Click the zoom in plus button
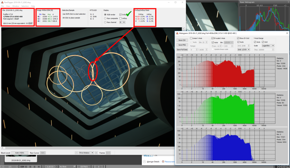Image resolution: width=290 pixels, height=168 pixels. [96, 153]
